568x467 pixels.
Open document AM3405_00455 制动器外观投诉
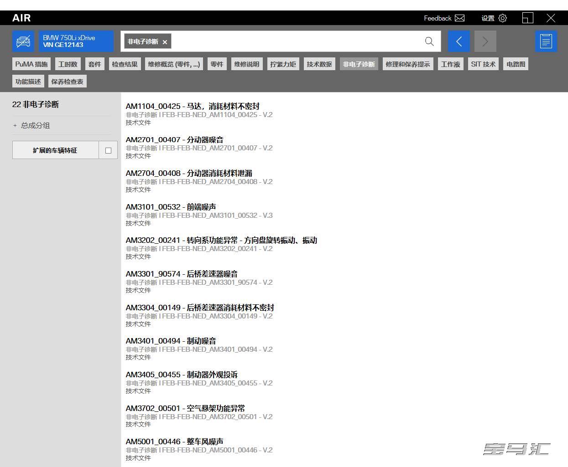coord(182,375)
